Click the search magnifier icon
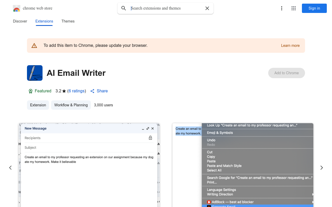Viewport: 332px width, 207px height. tap(124, 8)
